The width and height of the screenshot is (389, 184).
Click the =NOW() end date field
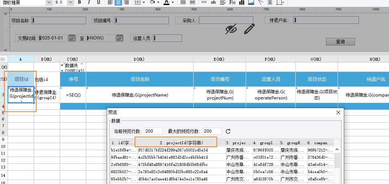click(x=101, y=38)
